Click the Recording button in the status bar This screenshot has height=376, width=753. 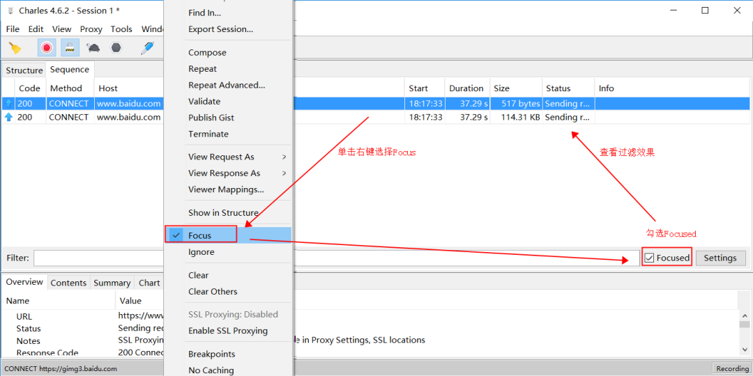point(731,369)
